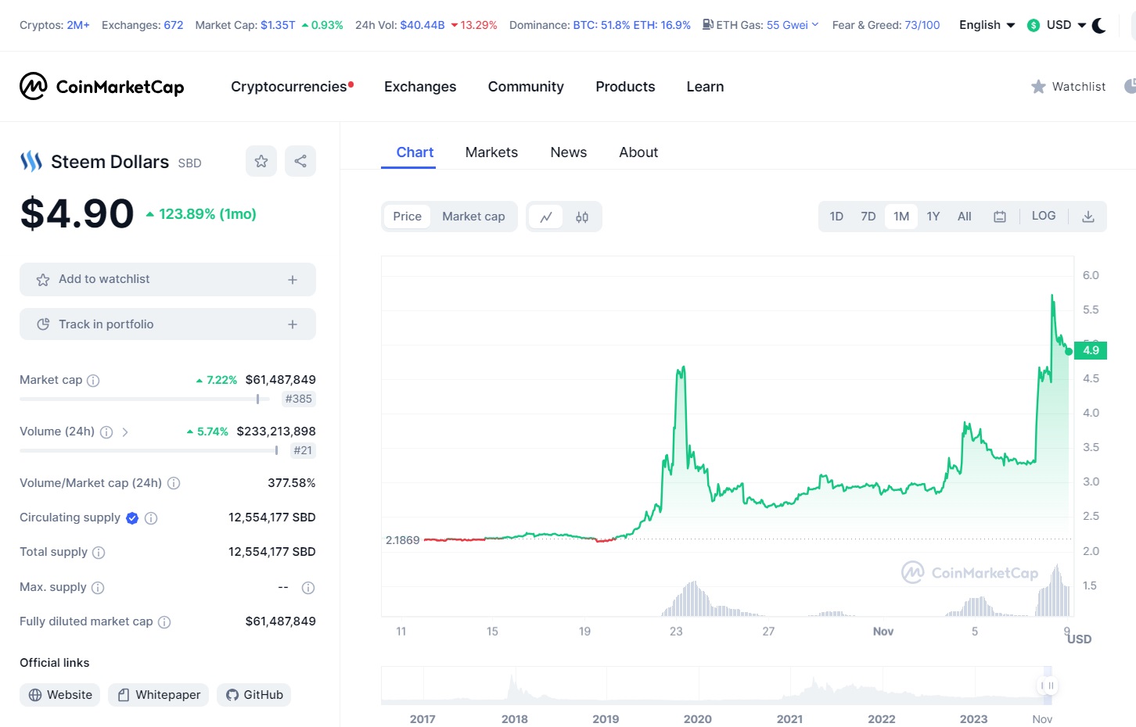Image resolution: width=1136 pixels, height=727 pixels.
Task: Click Market cap info icon
Action: pyautogui.click(x=93, y=381)
